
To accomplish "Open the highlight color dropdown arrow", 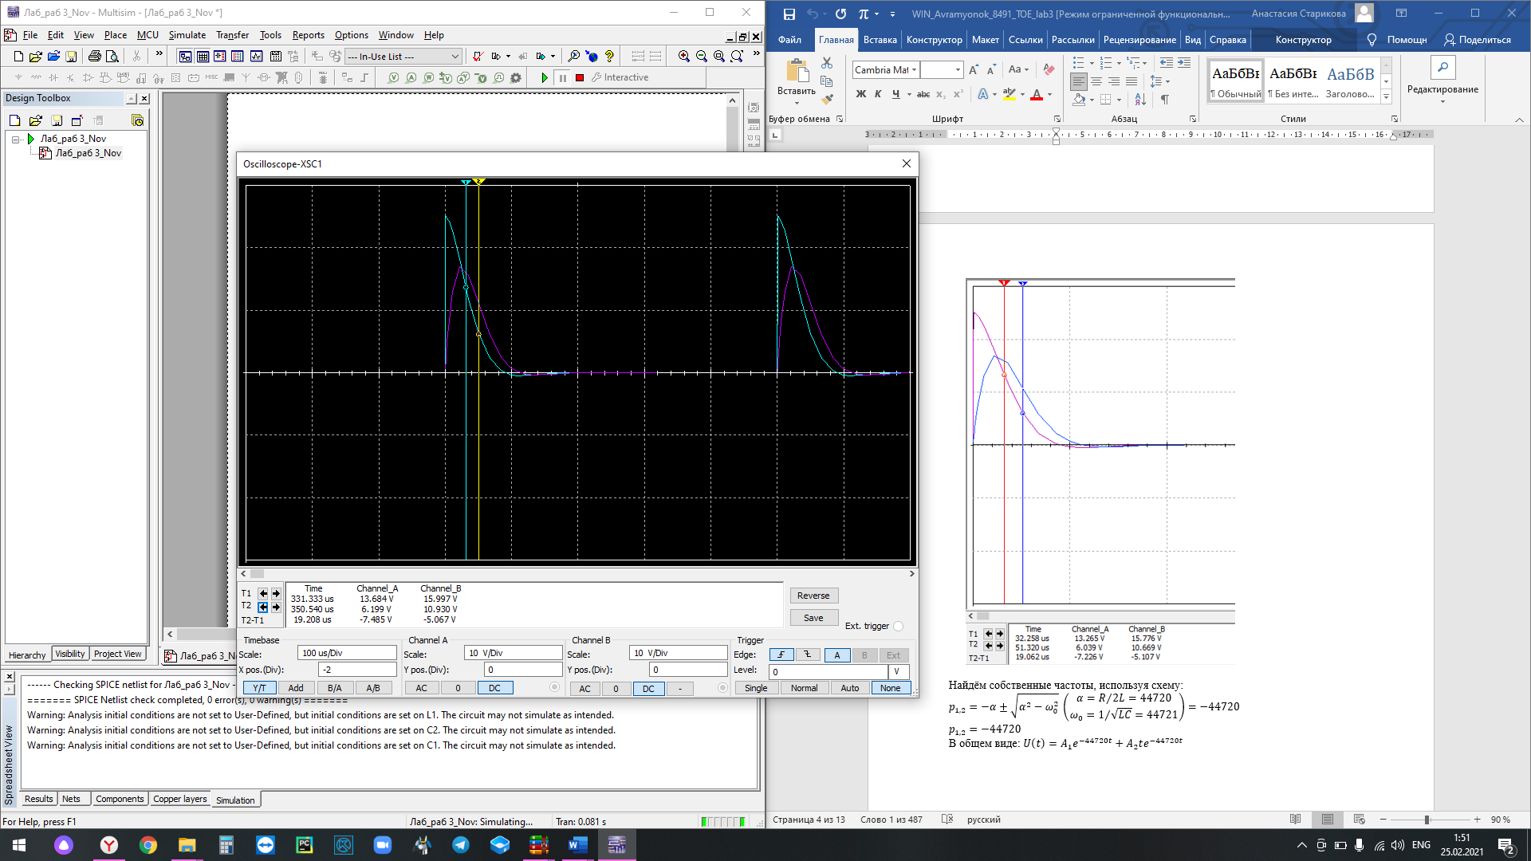I will click(x=1022, y=94).
